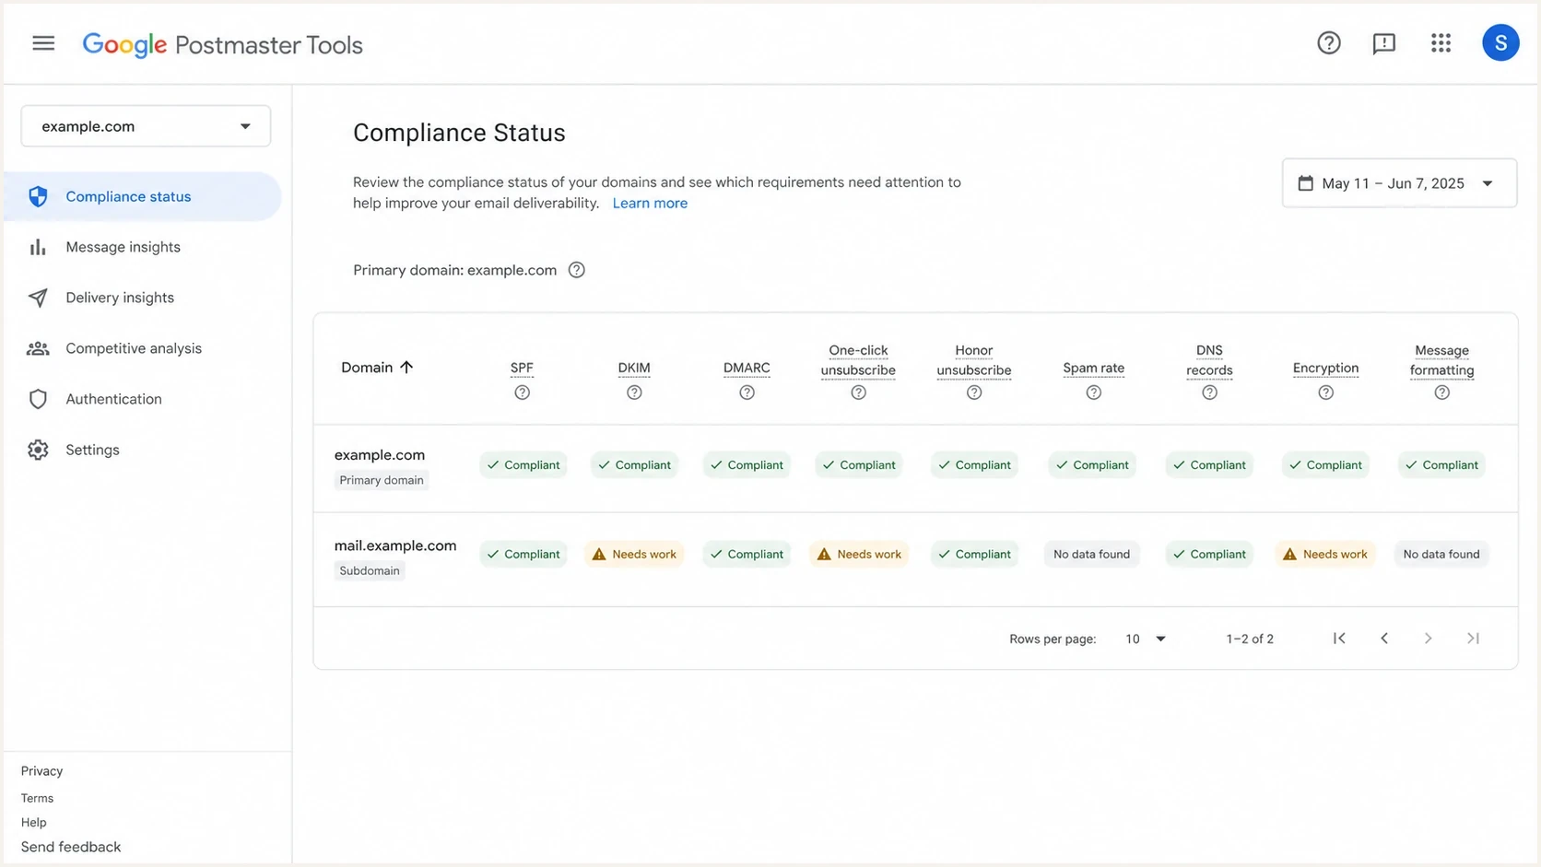This screenshot has height=867, width=1541.
Task: Go to previous page of table
Action: pos(1383,638)
